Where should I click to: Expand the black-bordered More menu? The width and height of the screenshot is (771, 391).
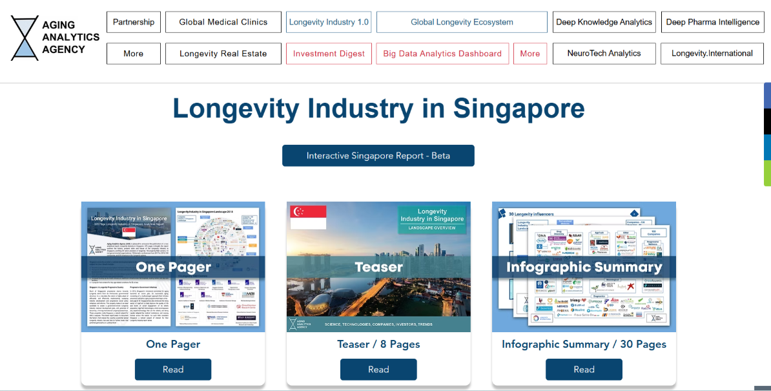point(134,54)
